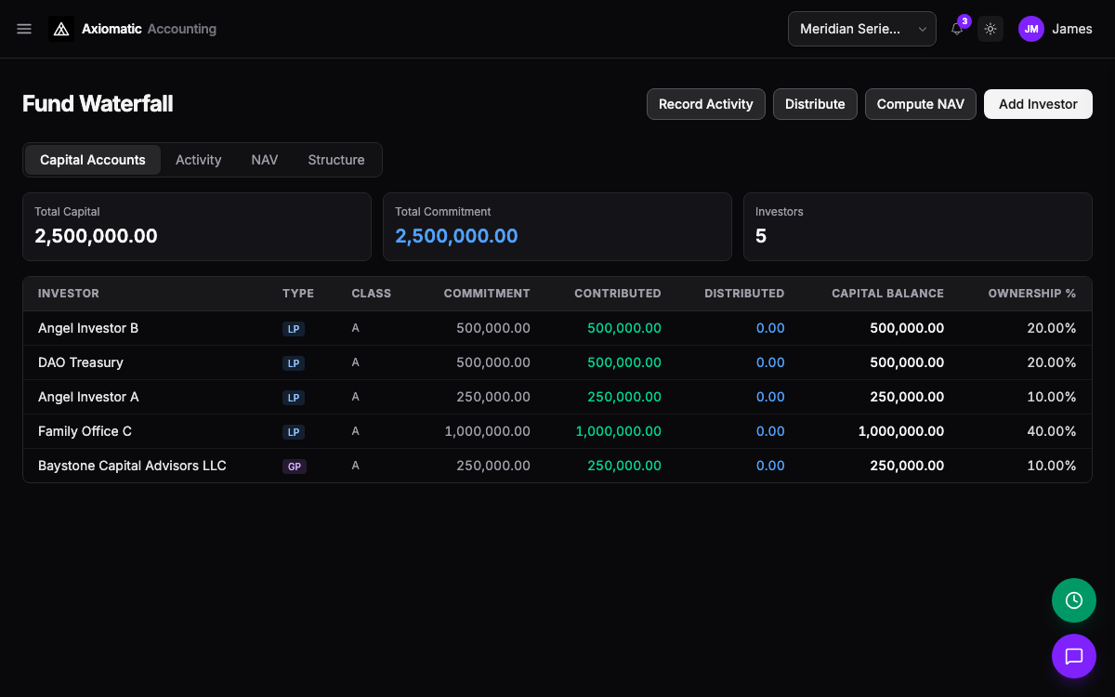Sort by the Capital Balance column header
This screenshot has height=697, width=1115.
point(887,294)
